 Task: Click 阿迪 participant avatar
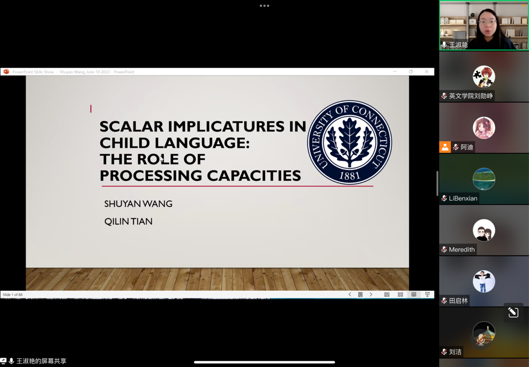click(484, 128)
